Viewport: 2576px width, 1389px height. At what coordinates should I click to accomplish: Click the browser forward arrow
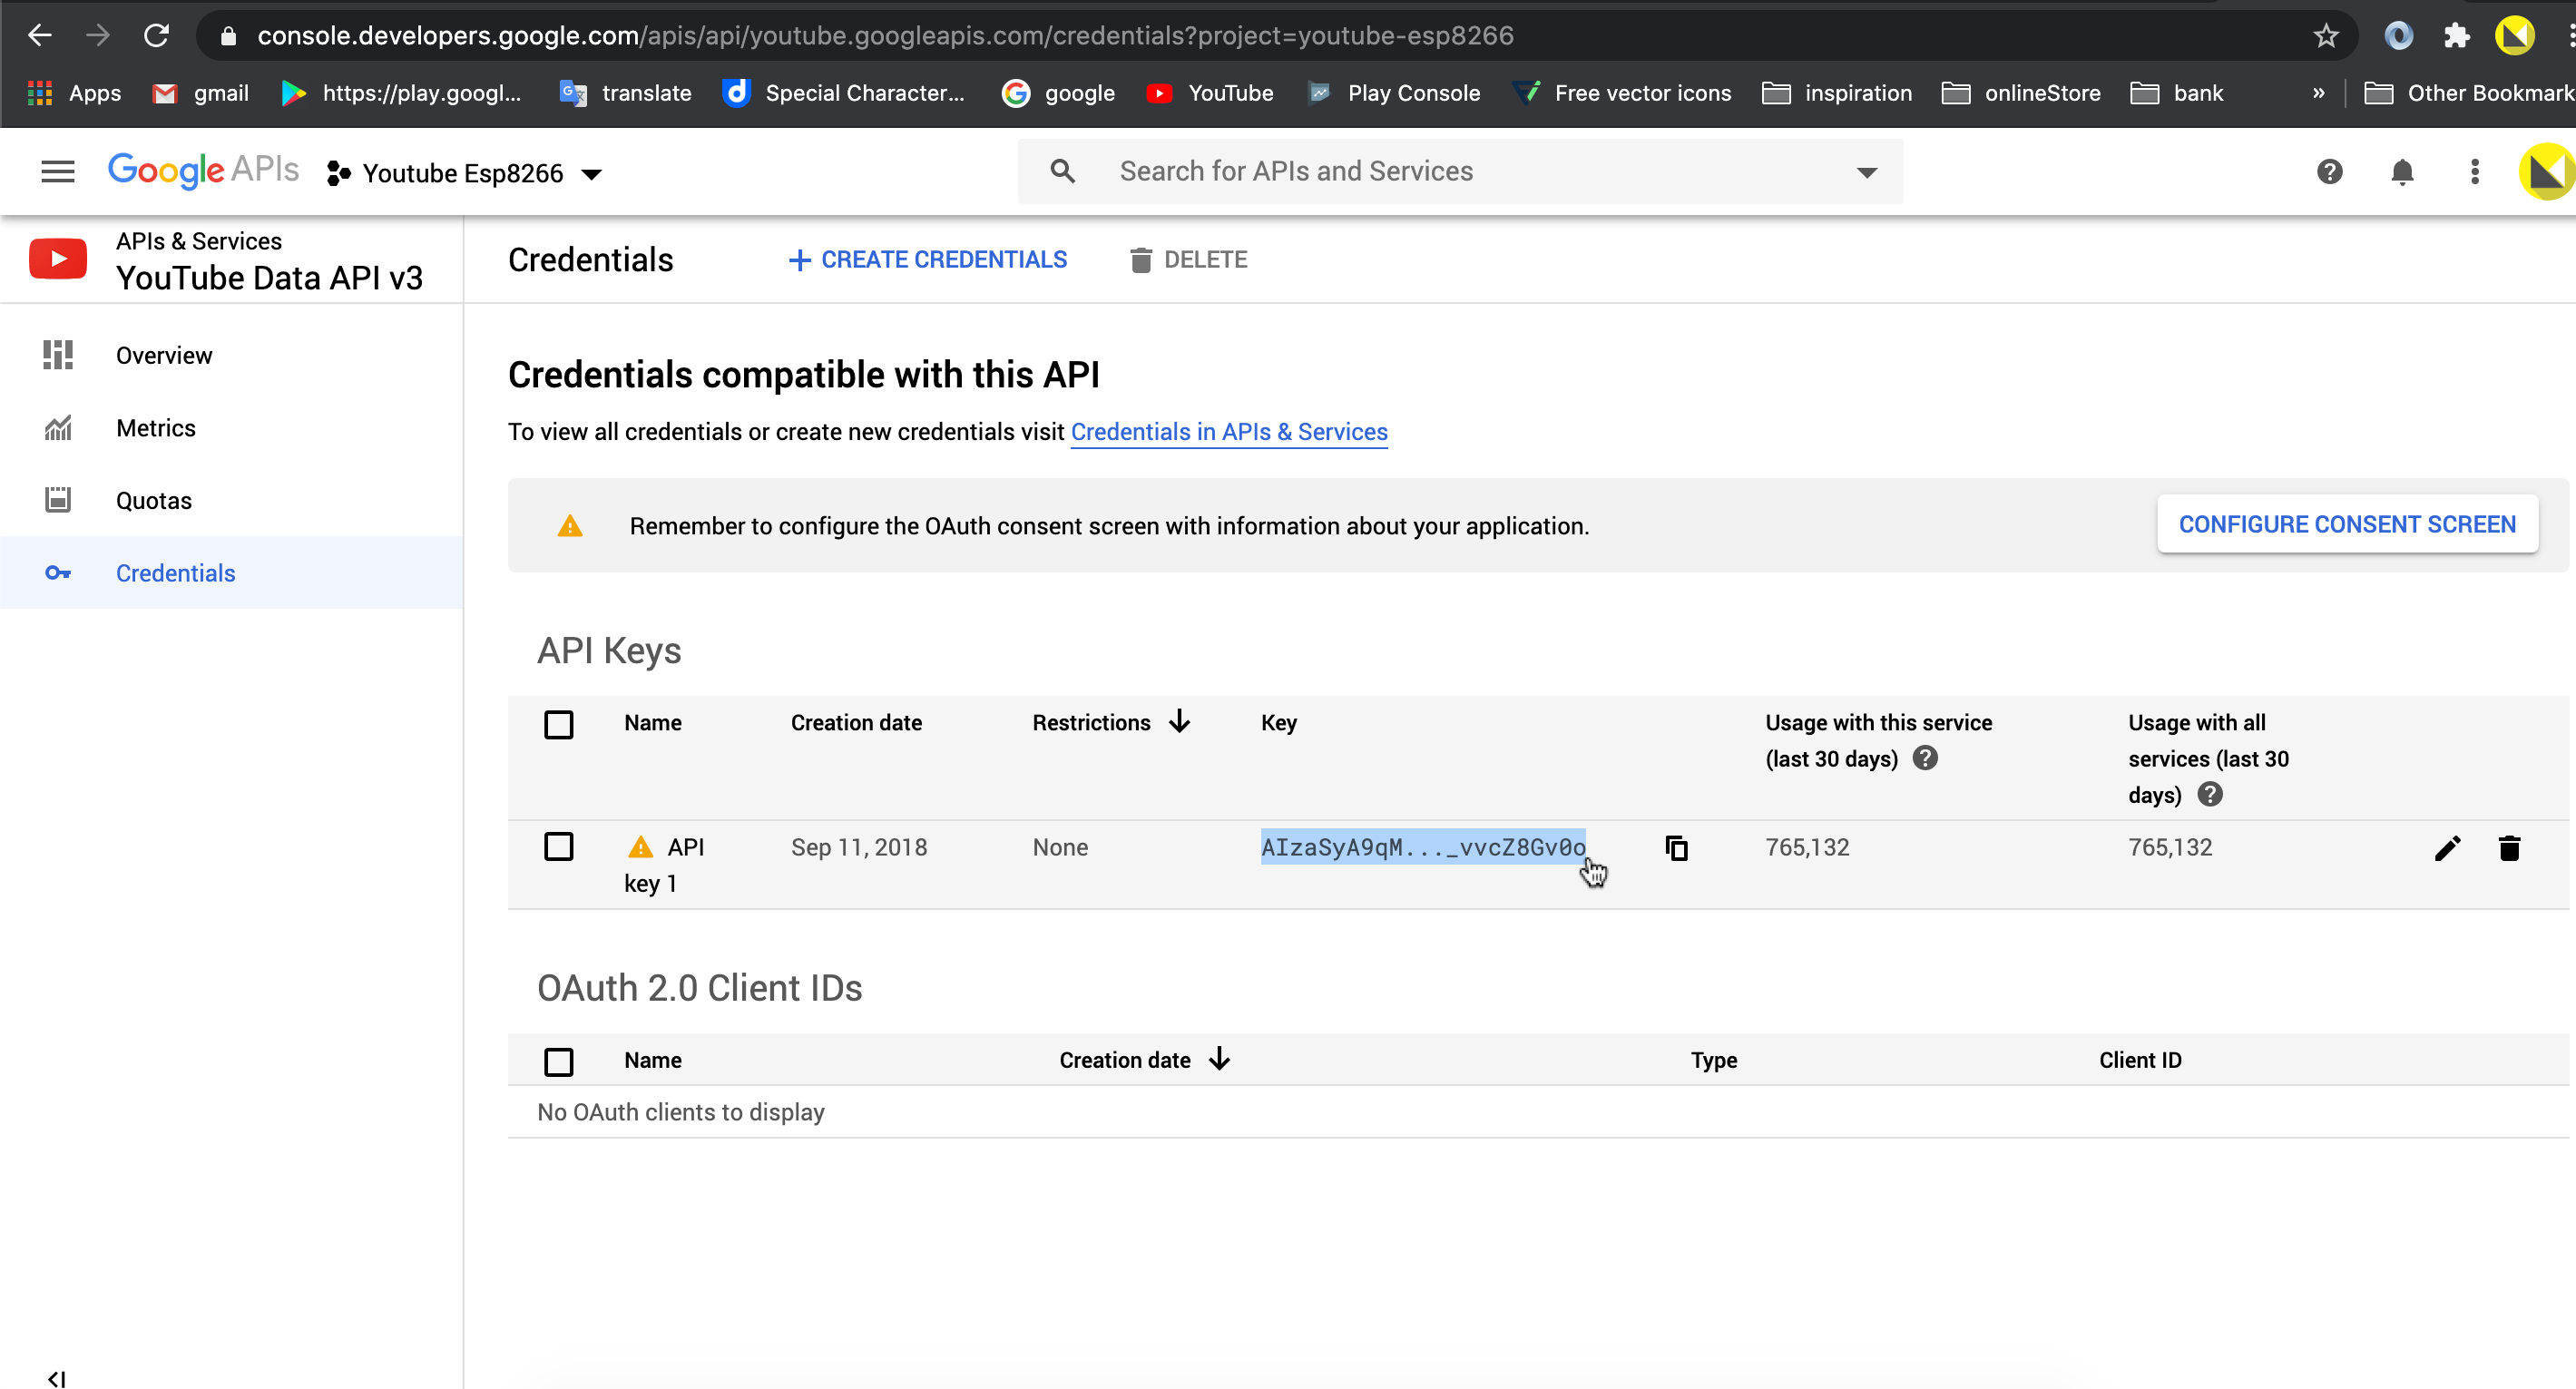[97, 36]
